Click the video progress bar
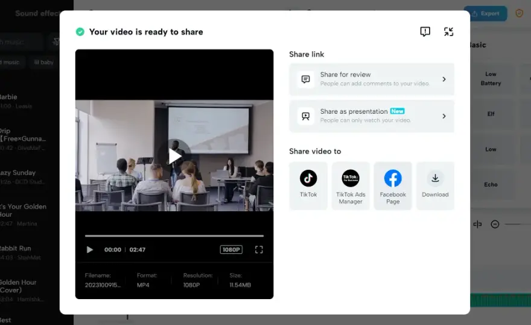This screenshot has width=531, height=325. point(174,236)
